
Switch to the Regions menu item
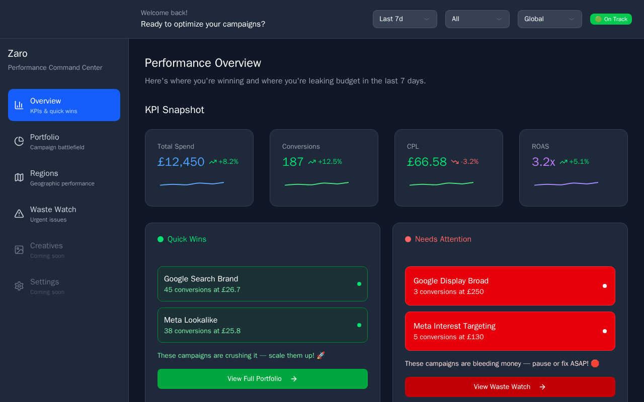(x=64, y=177)
